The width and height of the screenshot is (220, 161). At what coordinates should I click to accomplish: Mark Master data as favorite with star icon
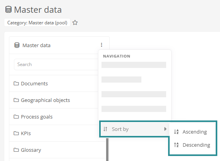tap(75, 23)
